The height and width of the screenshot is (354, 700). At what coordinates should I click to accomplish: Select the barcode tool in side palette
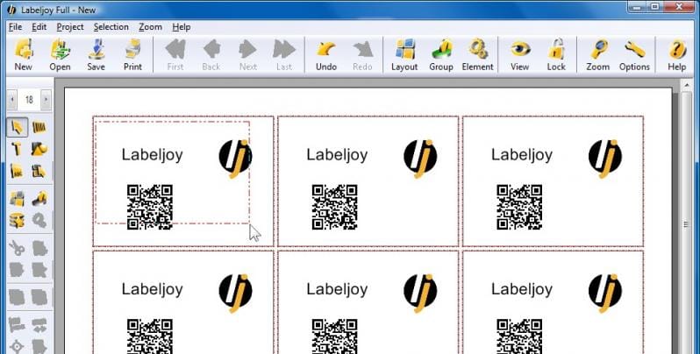pos(39,128)
